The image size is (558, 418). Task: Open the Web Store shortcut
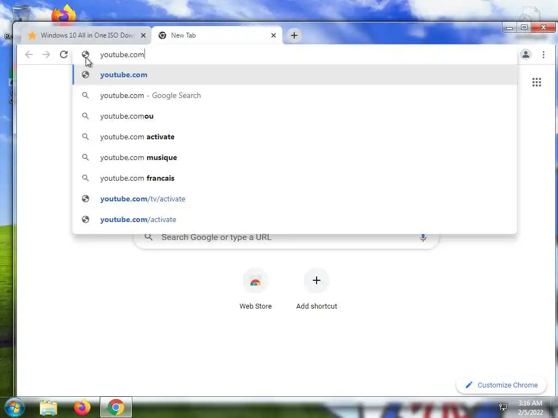[x=256, y=290]
